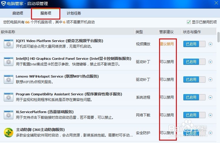Toggle 已启用 switch for IQIYI Video Platform Service

[194, 44]
